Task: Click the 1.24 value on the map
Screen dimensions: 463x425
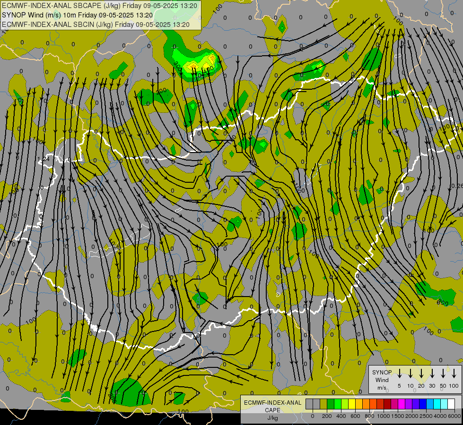Action: point(44,159)
